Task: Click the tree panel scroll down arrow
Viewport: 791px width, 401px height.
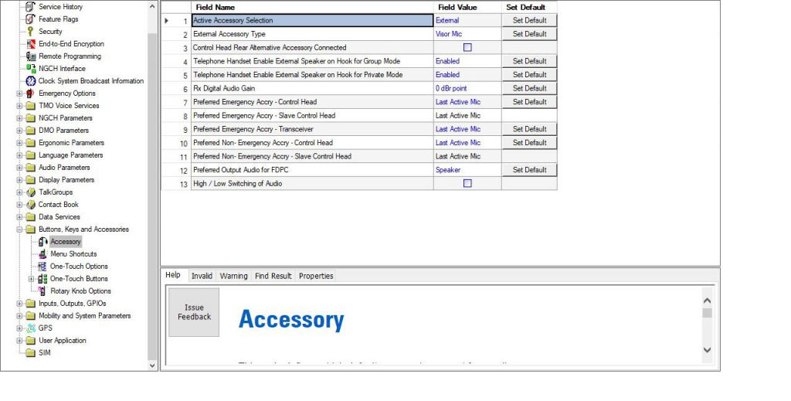Action: tap(152, 365)
